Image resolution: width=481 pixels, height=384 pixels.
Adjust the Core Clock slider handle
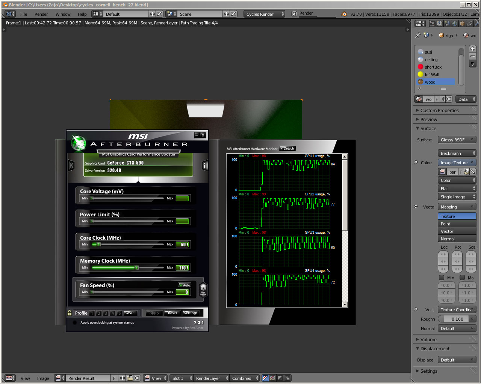[99, 244]
